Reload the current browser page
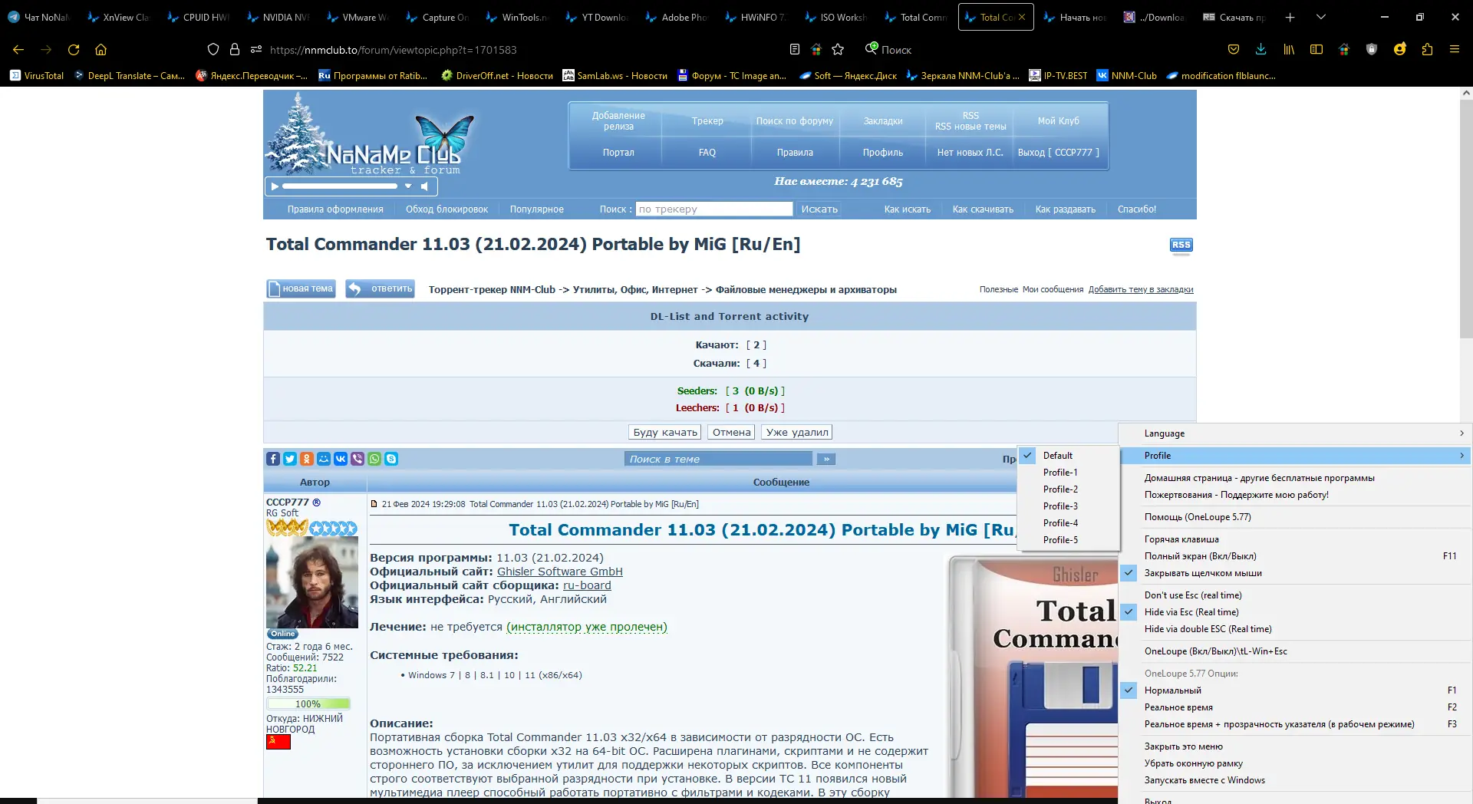 pyautogui.click(x=74, y=49)
